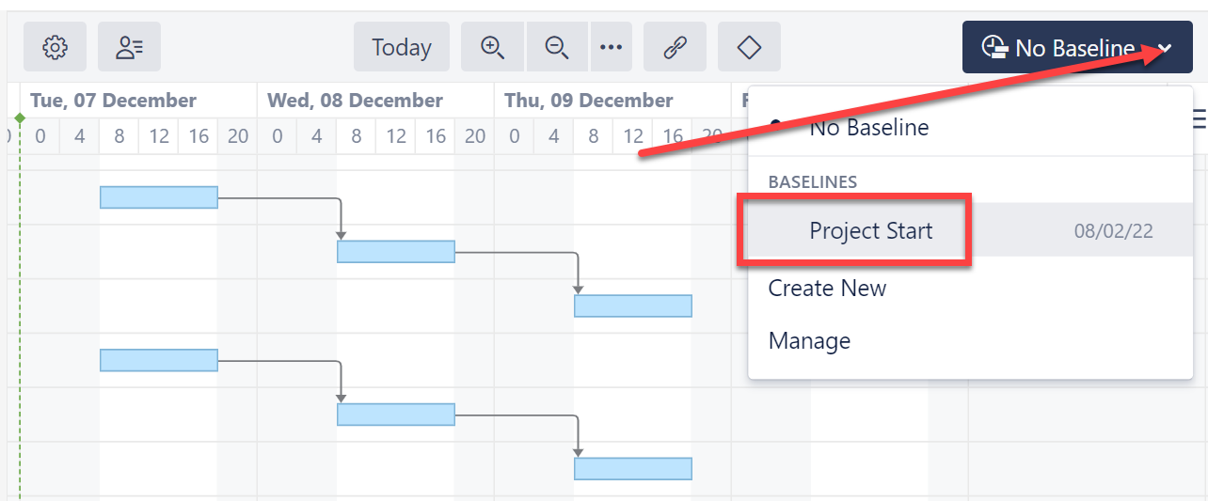The image size is (1208, 501).
Task: Open the Manage baselines option
Action: [x=809, y=341]
